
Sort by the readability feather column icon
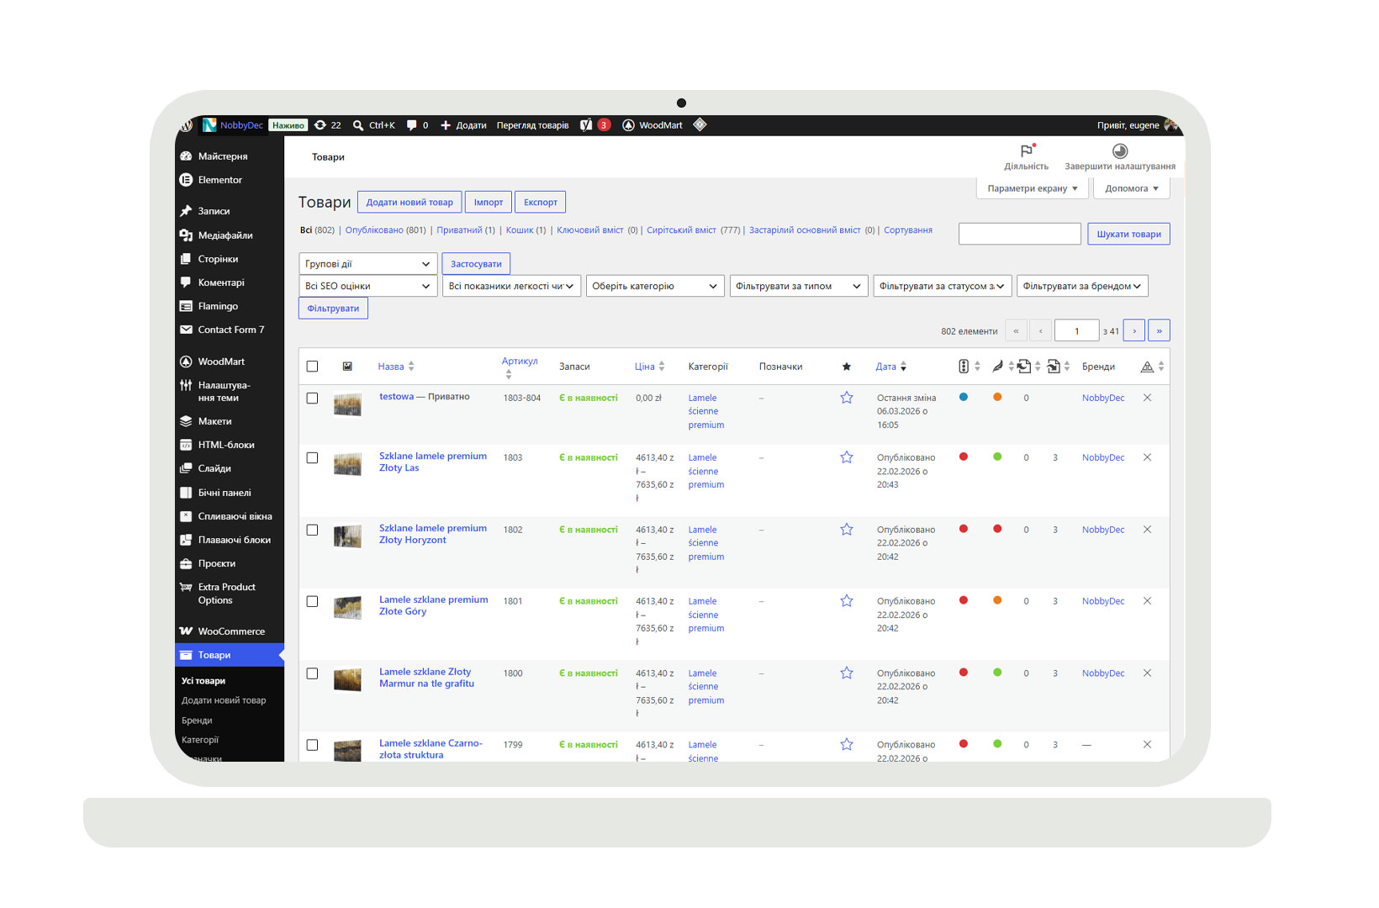tap(997, 367)
